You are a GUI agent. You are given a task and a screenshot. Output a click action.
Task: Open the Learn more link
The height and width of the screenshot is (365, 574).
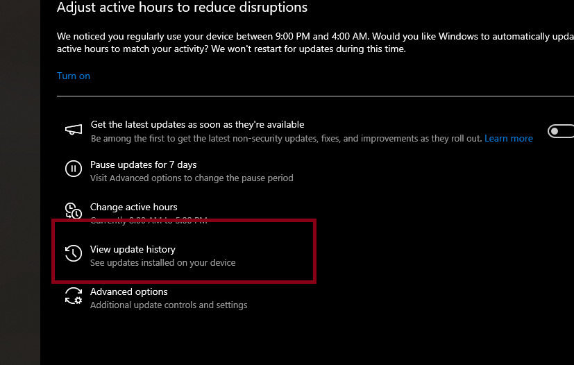(509, 138)
